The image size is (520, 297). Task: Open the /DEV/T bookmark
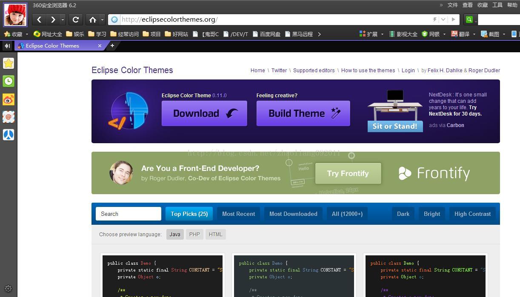236,34
